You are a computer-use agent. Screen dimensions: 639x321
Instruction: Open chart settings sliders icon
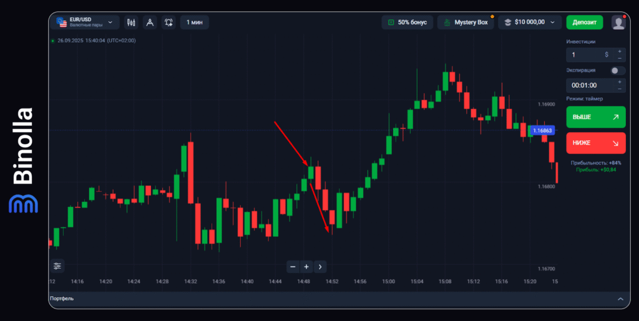pyautogui.click(x=57, y=266)
